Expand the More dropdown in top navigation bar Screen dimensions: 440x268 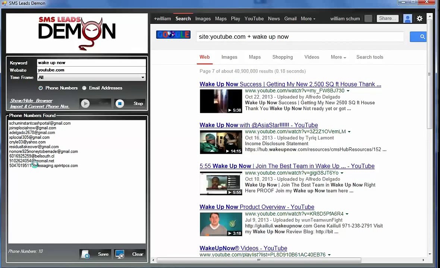[x=308, y=19]
